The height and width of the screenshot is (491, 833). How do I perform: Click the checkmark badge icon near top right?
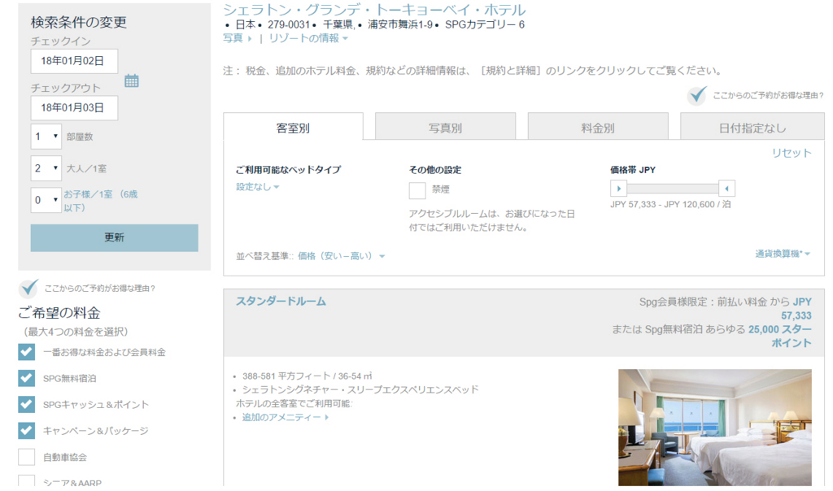tap(696, 96)
